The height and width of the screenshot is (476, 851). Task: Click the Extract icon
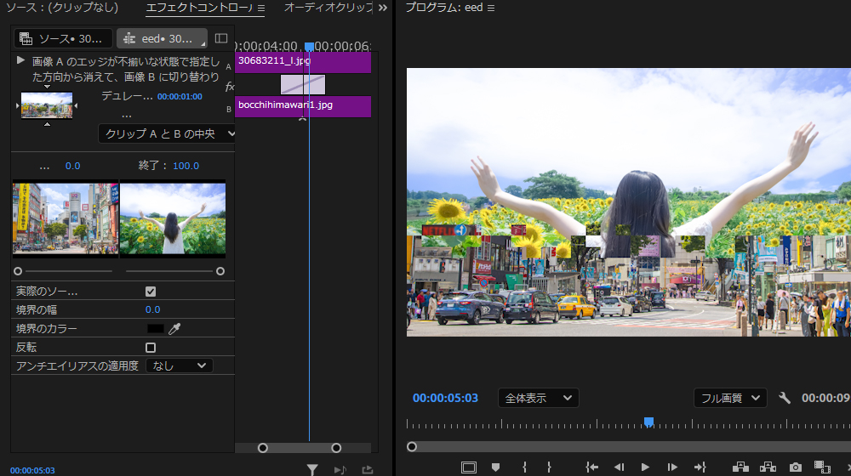click(768, 467)
